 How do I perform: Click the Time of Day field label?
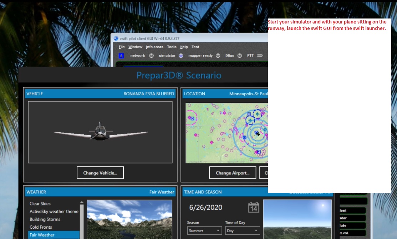pyautogui.click(x=235, y=223)
